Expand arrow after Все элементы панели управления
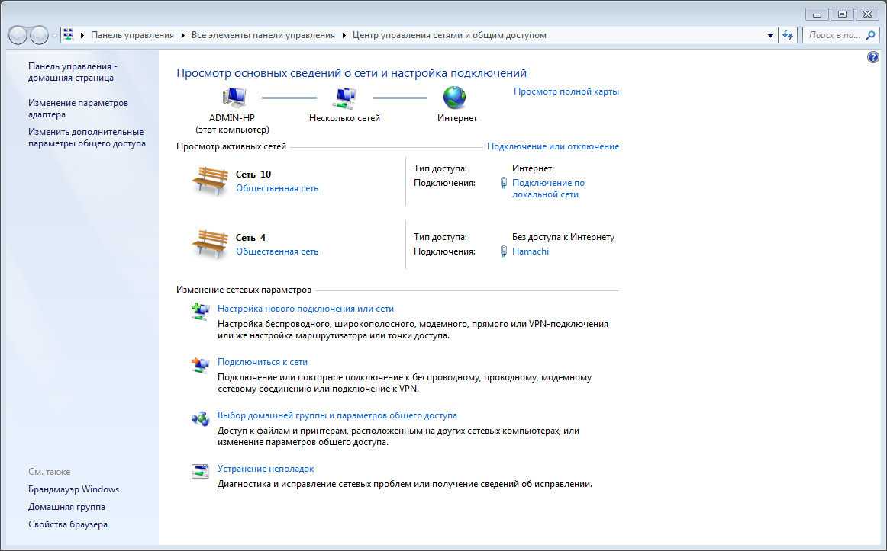This screenshot has width=887, height=551. point(344,35)
